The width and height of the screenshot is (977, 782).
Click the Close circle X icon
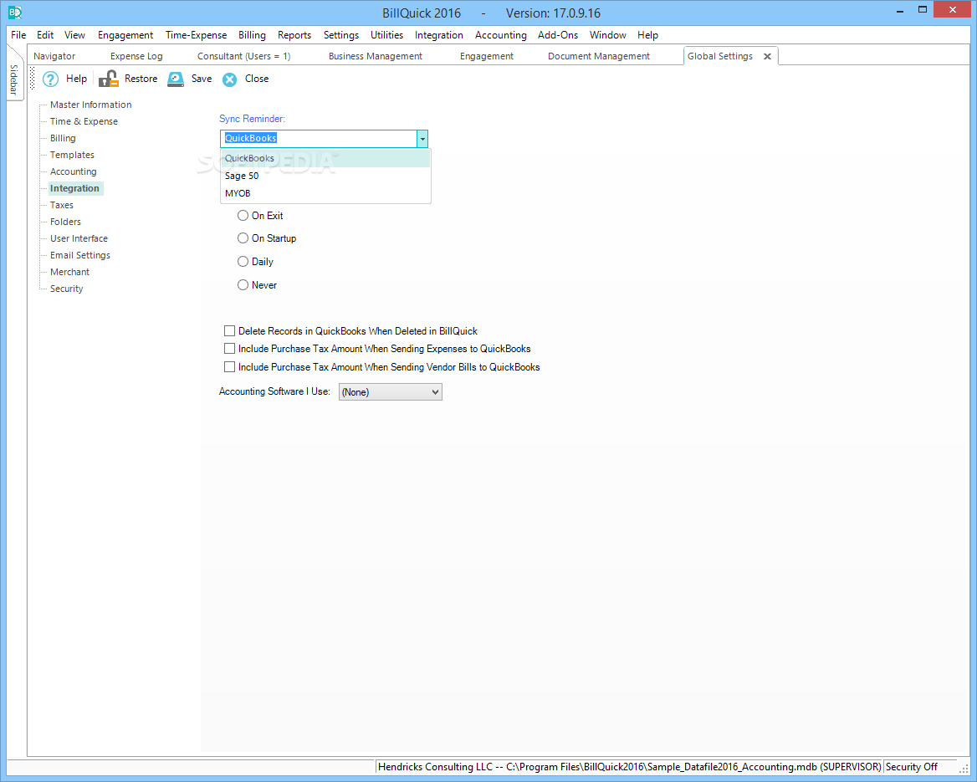pyautogui.click(x=230, y=79)
